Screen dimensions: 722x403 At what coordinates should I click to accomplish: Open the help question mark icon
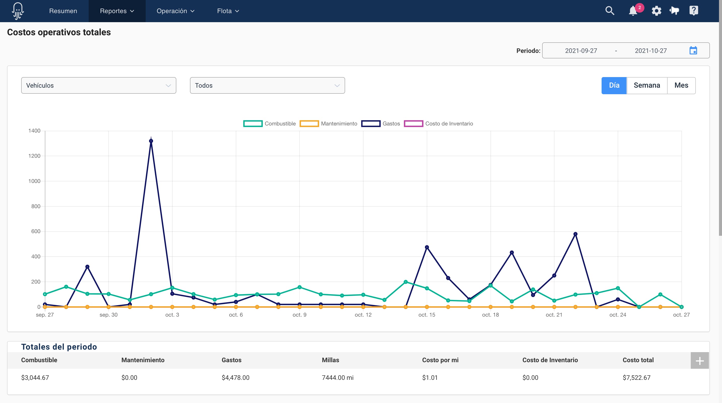(x=694, y=11)
